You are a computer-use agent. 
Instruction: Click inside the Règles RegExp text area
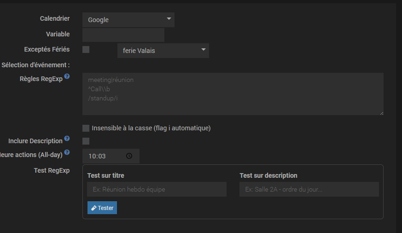pyautogui.click(x=233, y=94)
